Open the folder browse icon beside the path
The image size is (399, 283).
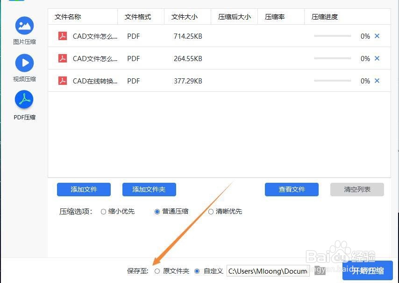point(320,271)
